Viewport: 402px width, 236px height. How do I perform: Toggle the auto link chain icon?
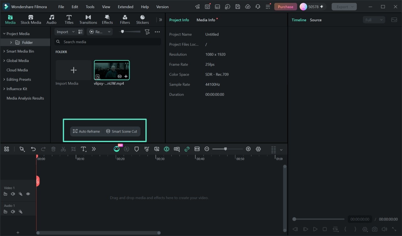[187, 149]
